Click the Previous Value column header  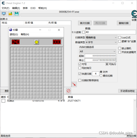click(x=59, y=23)
